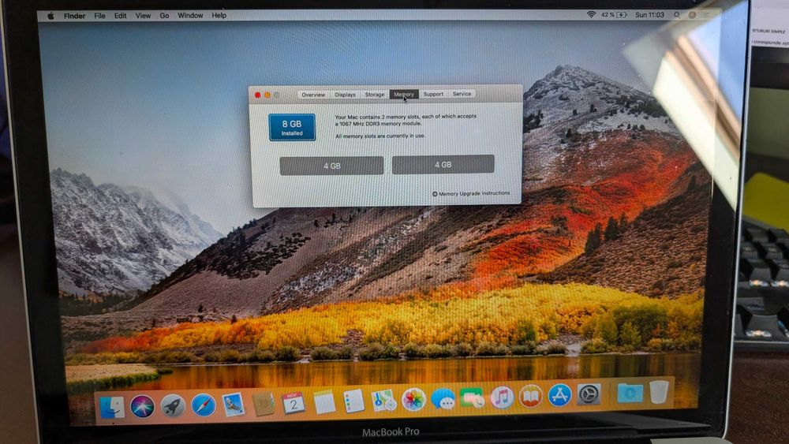Switch to the Support tab

[x=433, y=94]
